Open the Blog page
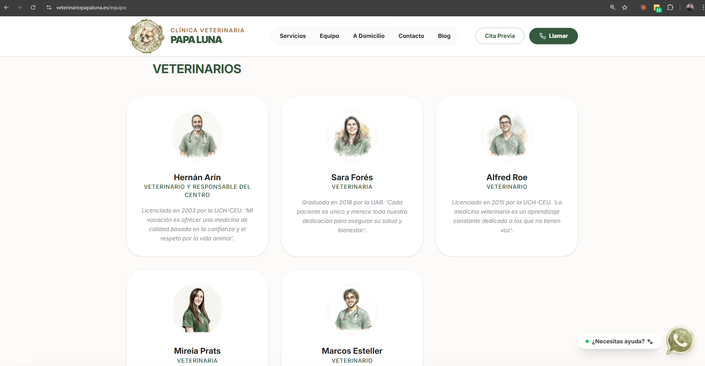705x366 pixels. coord(444,36)
